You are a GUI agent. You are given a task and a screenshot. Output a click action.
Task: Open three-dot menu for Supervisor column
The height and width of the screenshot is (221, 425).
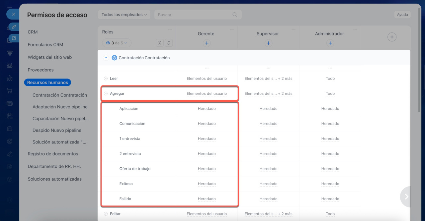pos(294,29)
